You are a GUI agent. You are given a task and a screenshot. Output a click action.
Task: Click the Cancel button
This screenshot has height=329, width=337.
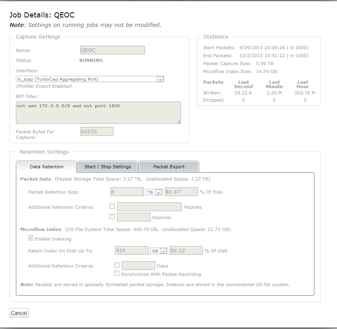click(x=19, y=313)
